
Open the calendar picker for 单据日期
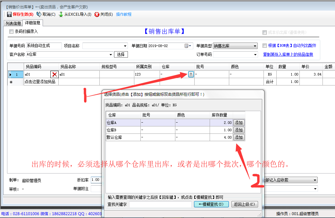pos(186,46)
